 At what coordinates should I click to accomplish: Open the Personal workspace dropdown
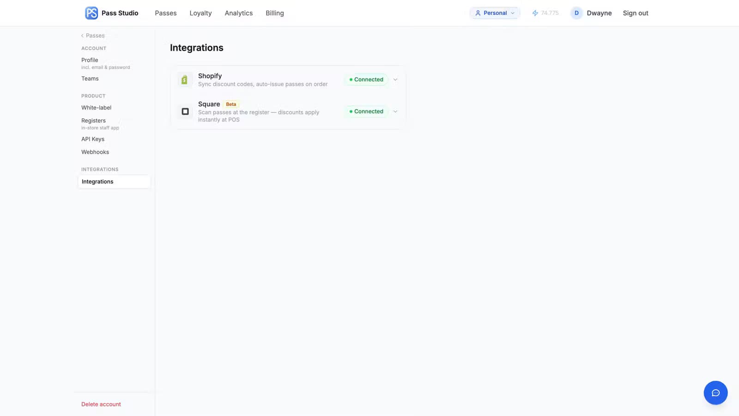495,13
